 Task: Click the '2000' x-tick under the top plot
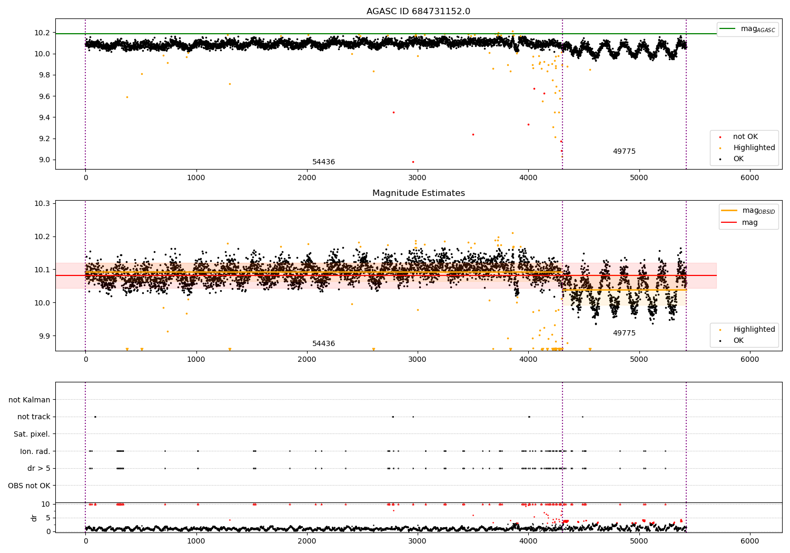click(x=307, y=178)
